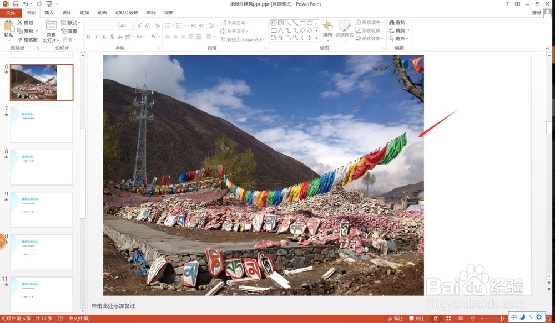The height and width of the screenshot is (323, 555).
Task: Open Shape Outline (形状轮廓) color menu
Action: pos(370,30)
